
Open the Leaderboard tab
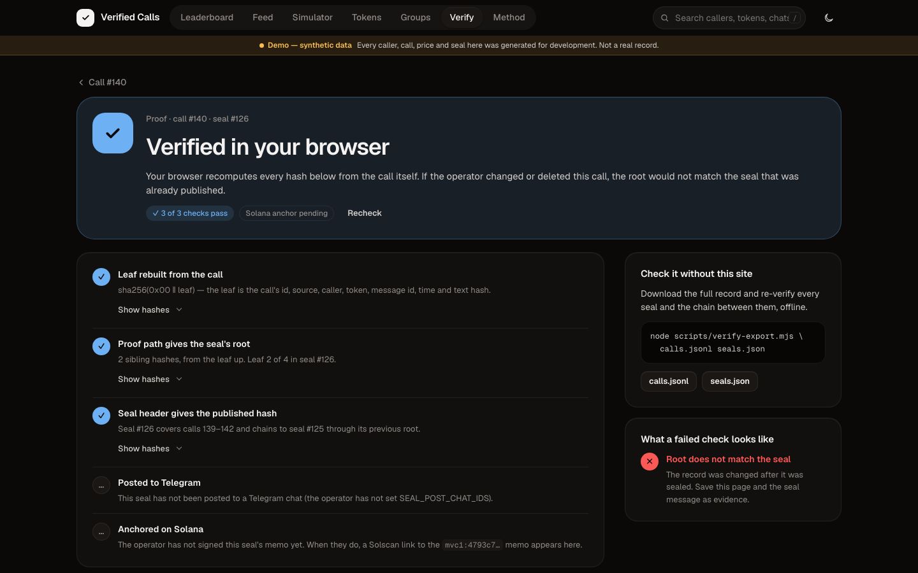point(207,17)
